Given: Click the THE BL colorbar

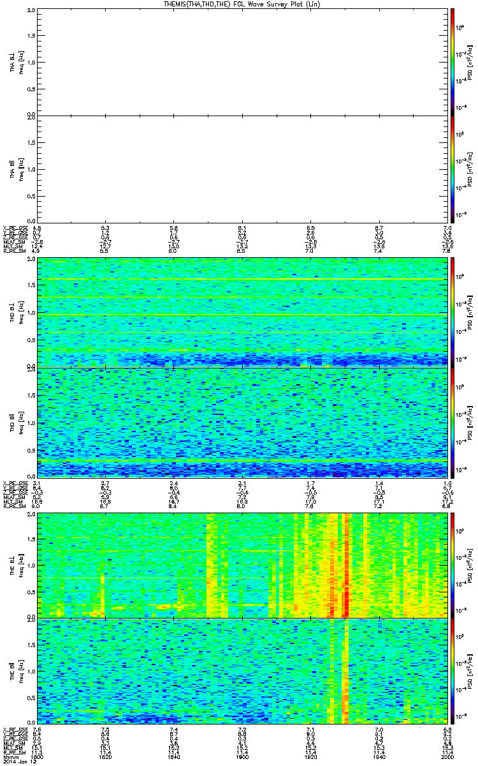Looking at the screenshot, I should pos(452,565).
